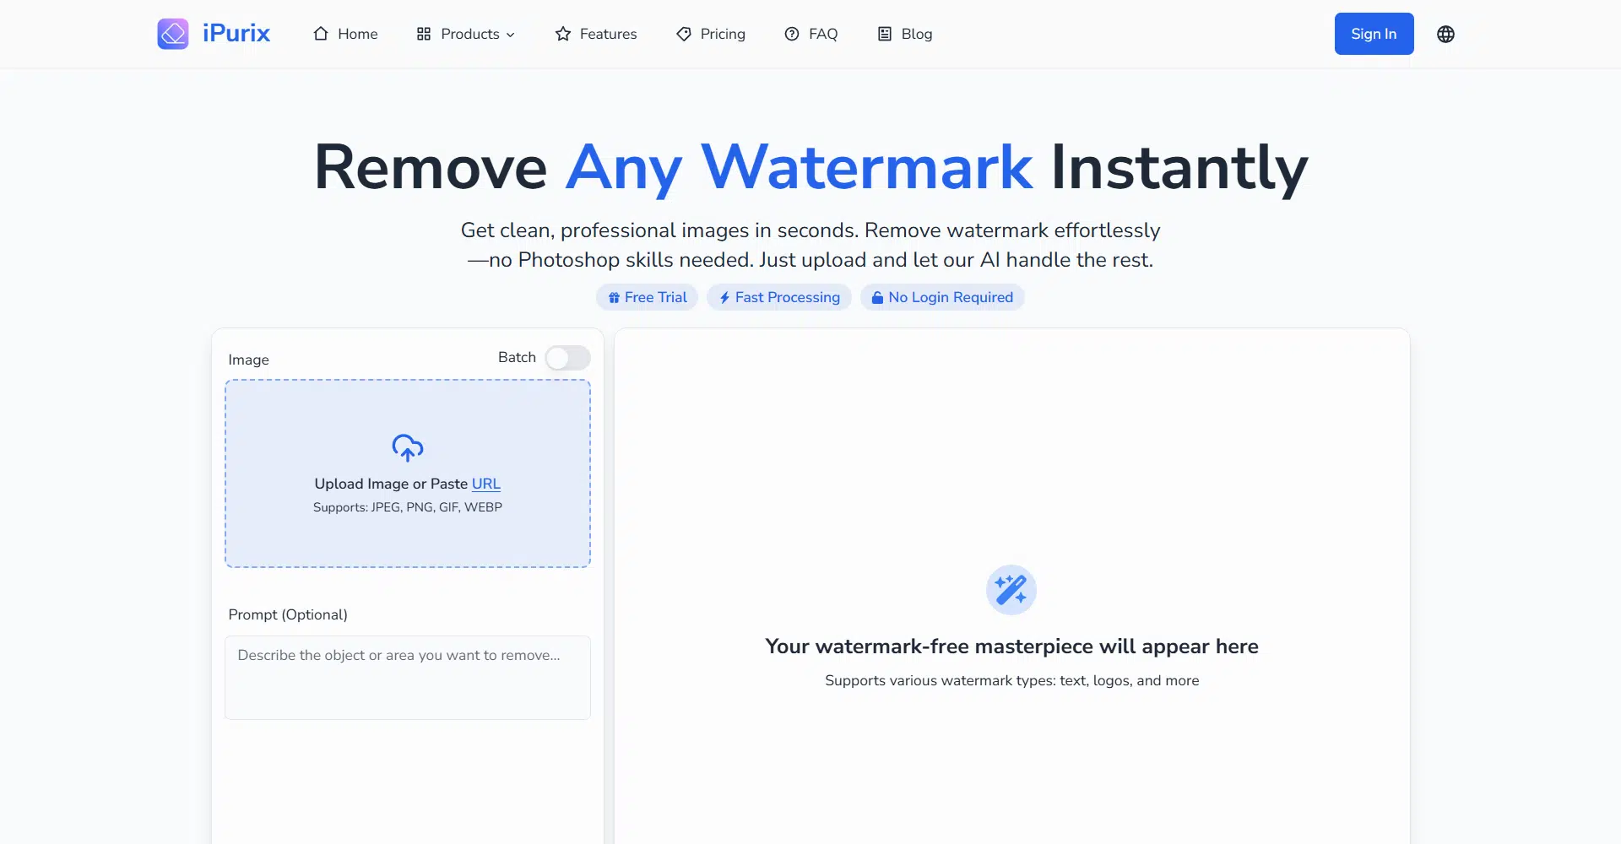
Task: Click the Paste URL link
Action: pyautogui.click(x=485, y=484)
